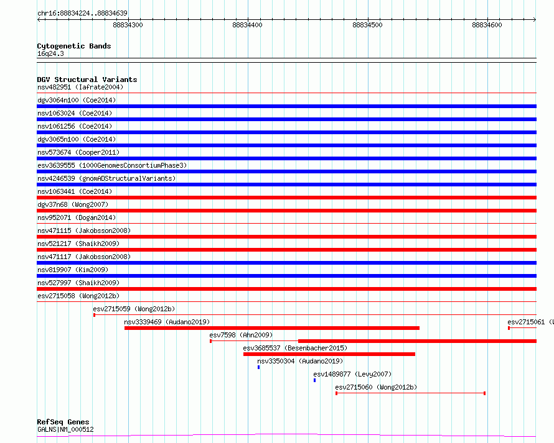Click the red bar under nsv1063441

[x=286, y=198]
